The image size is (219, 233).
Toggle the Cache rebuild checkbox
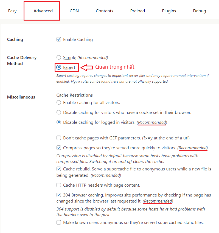(59, 169)
